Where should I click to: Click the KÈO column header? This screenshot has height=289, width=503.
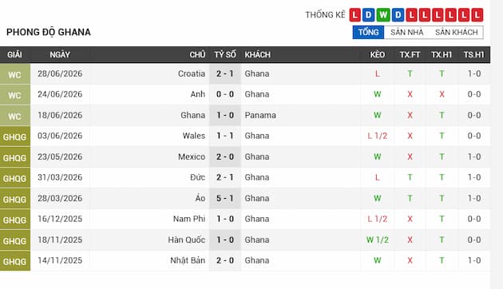click(377, 54)
